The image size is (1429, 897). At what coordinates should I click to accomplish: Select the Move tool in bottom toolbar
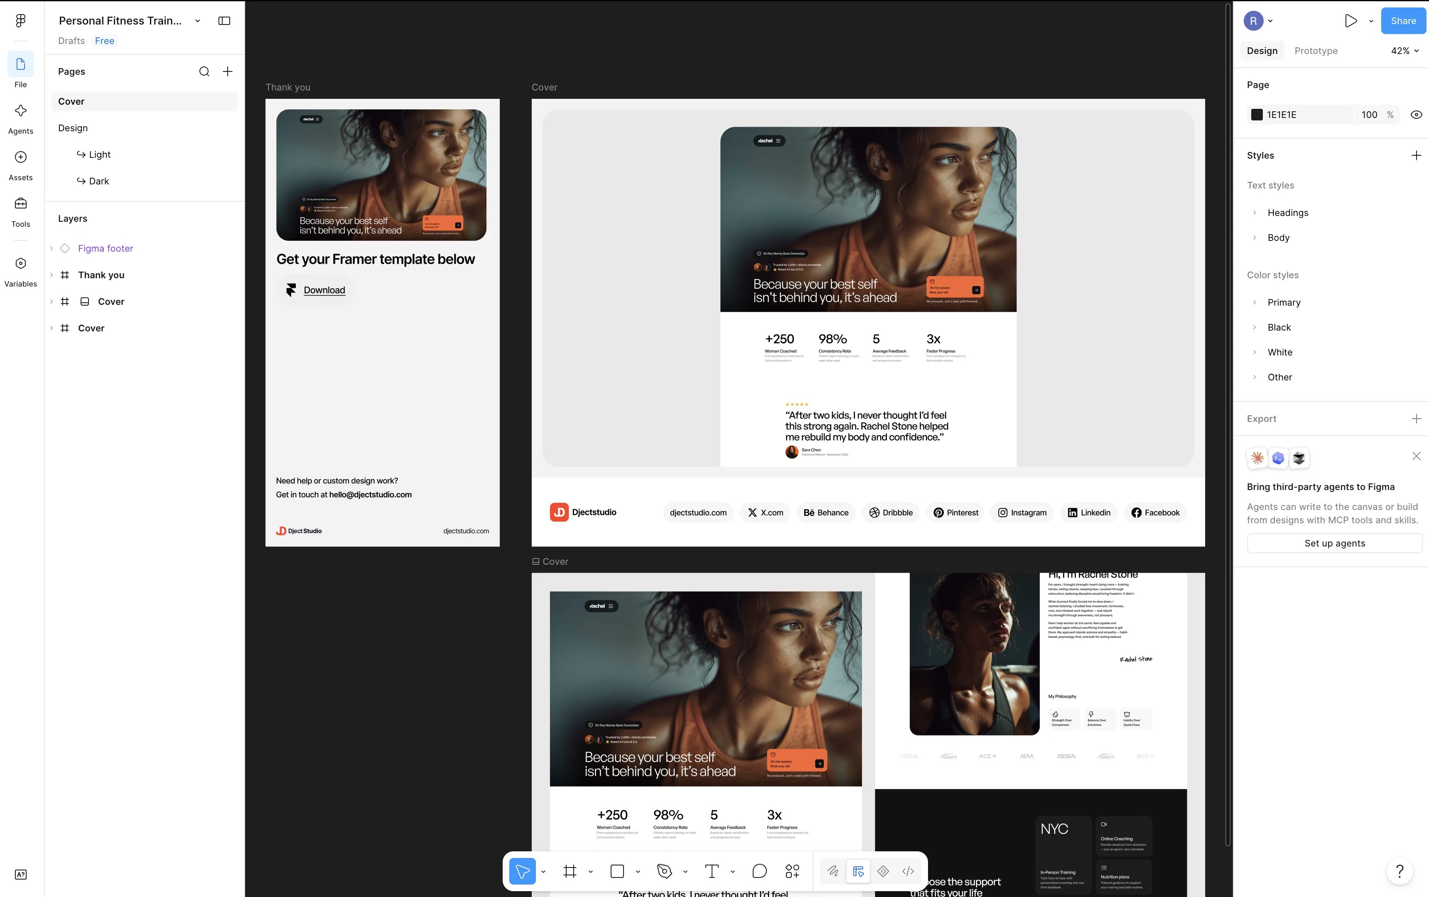point(522,871)
